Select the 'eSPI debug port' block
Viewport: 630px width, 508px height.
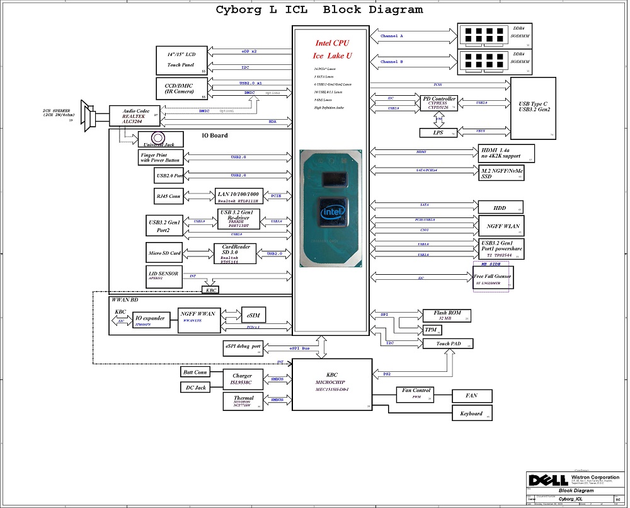pos(243,348)
